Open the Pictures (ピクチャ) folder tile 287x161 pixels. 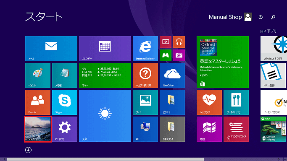pyautogui.click(x=172, y=102)
